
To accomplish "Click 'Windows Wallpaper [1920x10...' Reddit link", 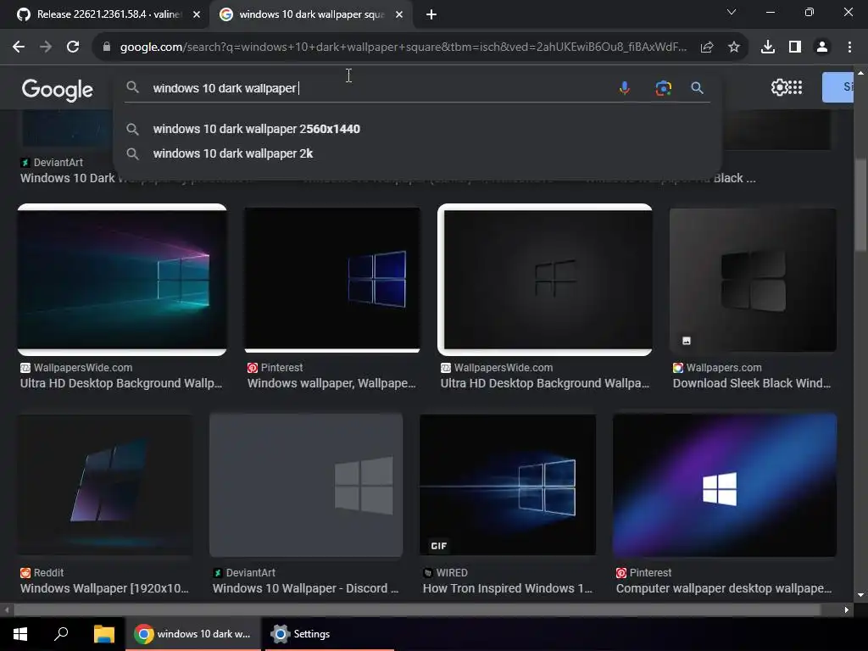I will tap(104, 588).
